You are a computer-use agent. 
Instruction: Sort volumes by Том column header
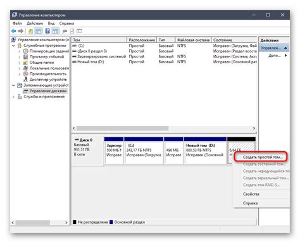coord(99,40)
